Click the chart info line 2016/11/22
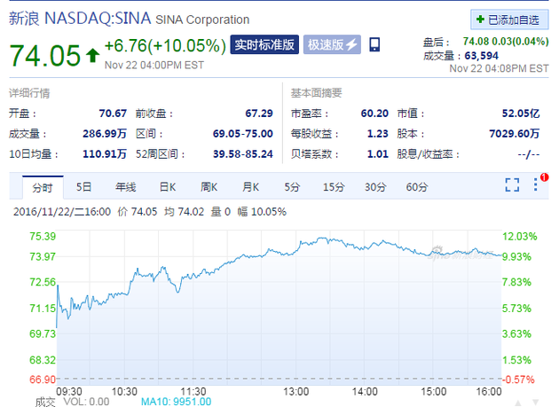The height and width of the screenshot is (407, 559). coord(150,212)
